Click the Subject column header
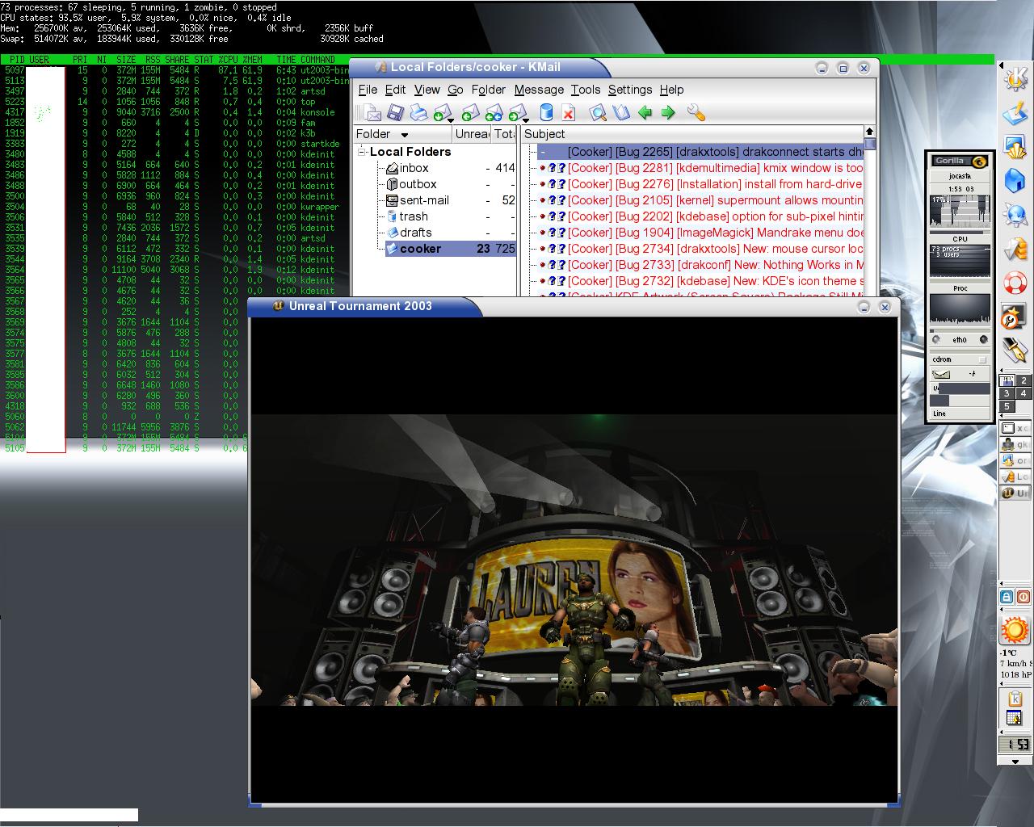 pos(691,134)
